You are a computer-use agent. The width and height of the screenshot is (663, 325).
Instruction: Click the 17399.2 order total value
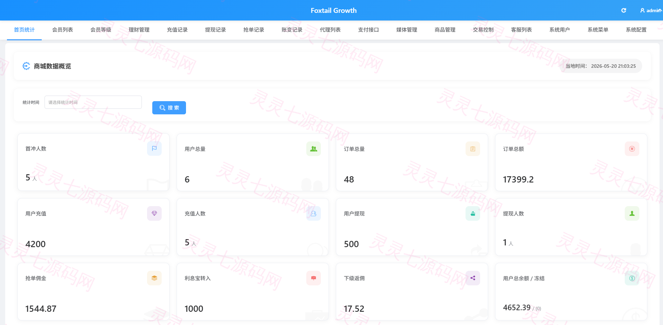coord(518,179)
